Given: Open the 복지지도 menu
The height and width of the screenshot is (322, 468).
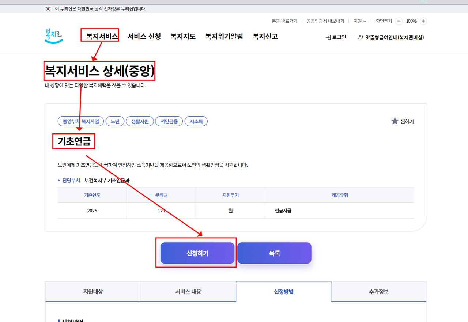Looking at the screenshot, I should point(183,37).
